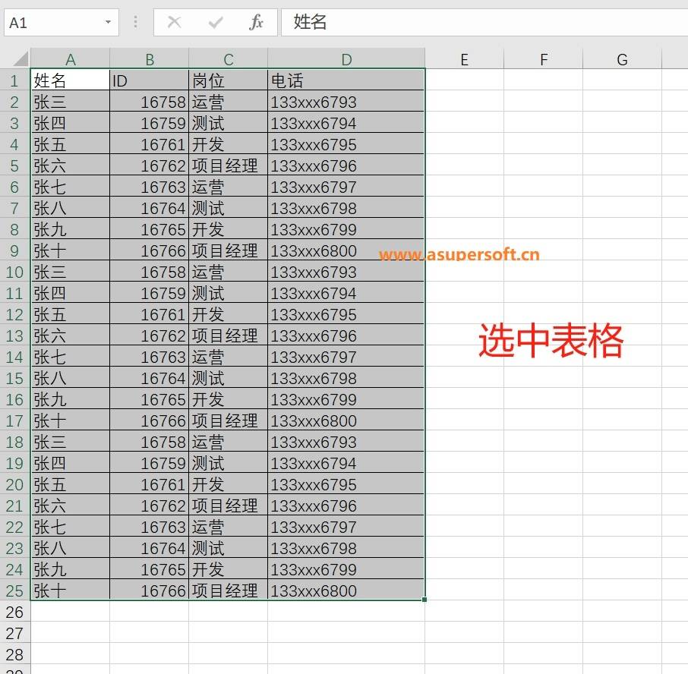The height and width of the screenshot is (674, 688).
Task: Select row header 10
Action: (15, 272)
